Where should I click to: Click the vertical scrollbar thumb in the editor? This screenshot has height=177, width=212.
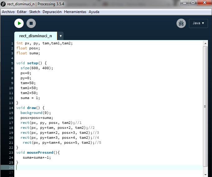tap(205, 106)
